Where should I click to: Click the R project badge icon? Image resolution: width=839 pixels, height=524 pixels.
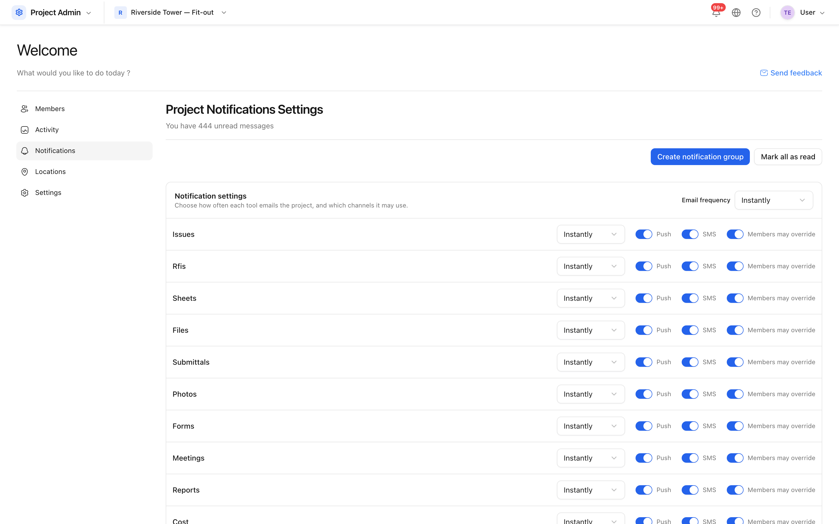click(x=120, y=13)
